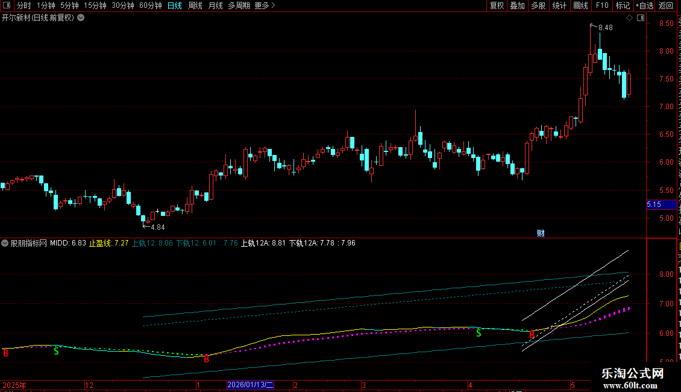The image size is (681, 392).
Task: Click the 12 month label on time axis
Action: [89, 385]
